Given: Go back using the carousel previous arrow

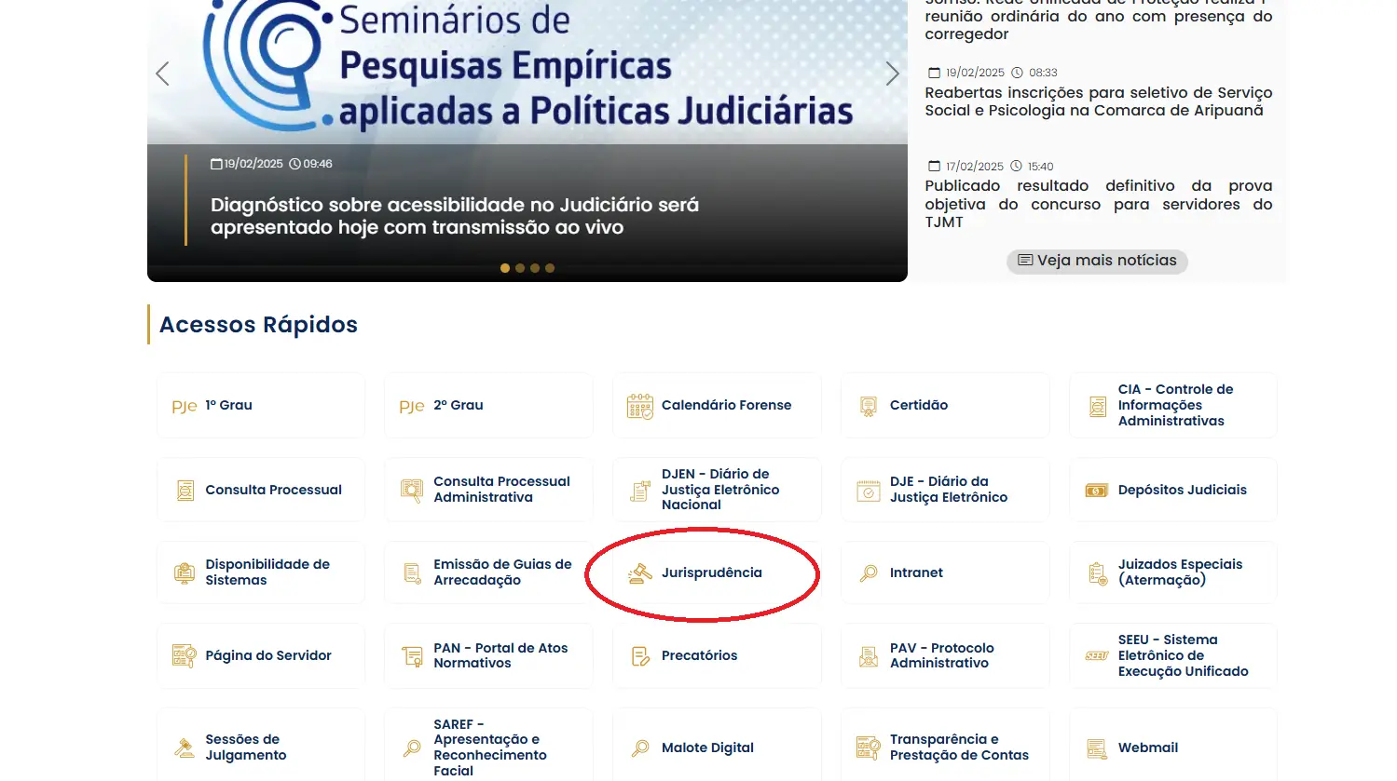Looking at the screenshot, I should 162,74.
